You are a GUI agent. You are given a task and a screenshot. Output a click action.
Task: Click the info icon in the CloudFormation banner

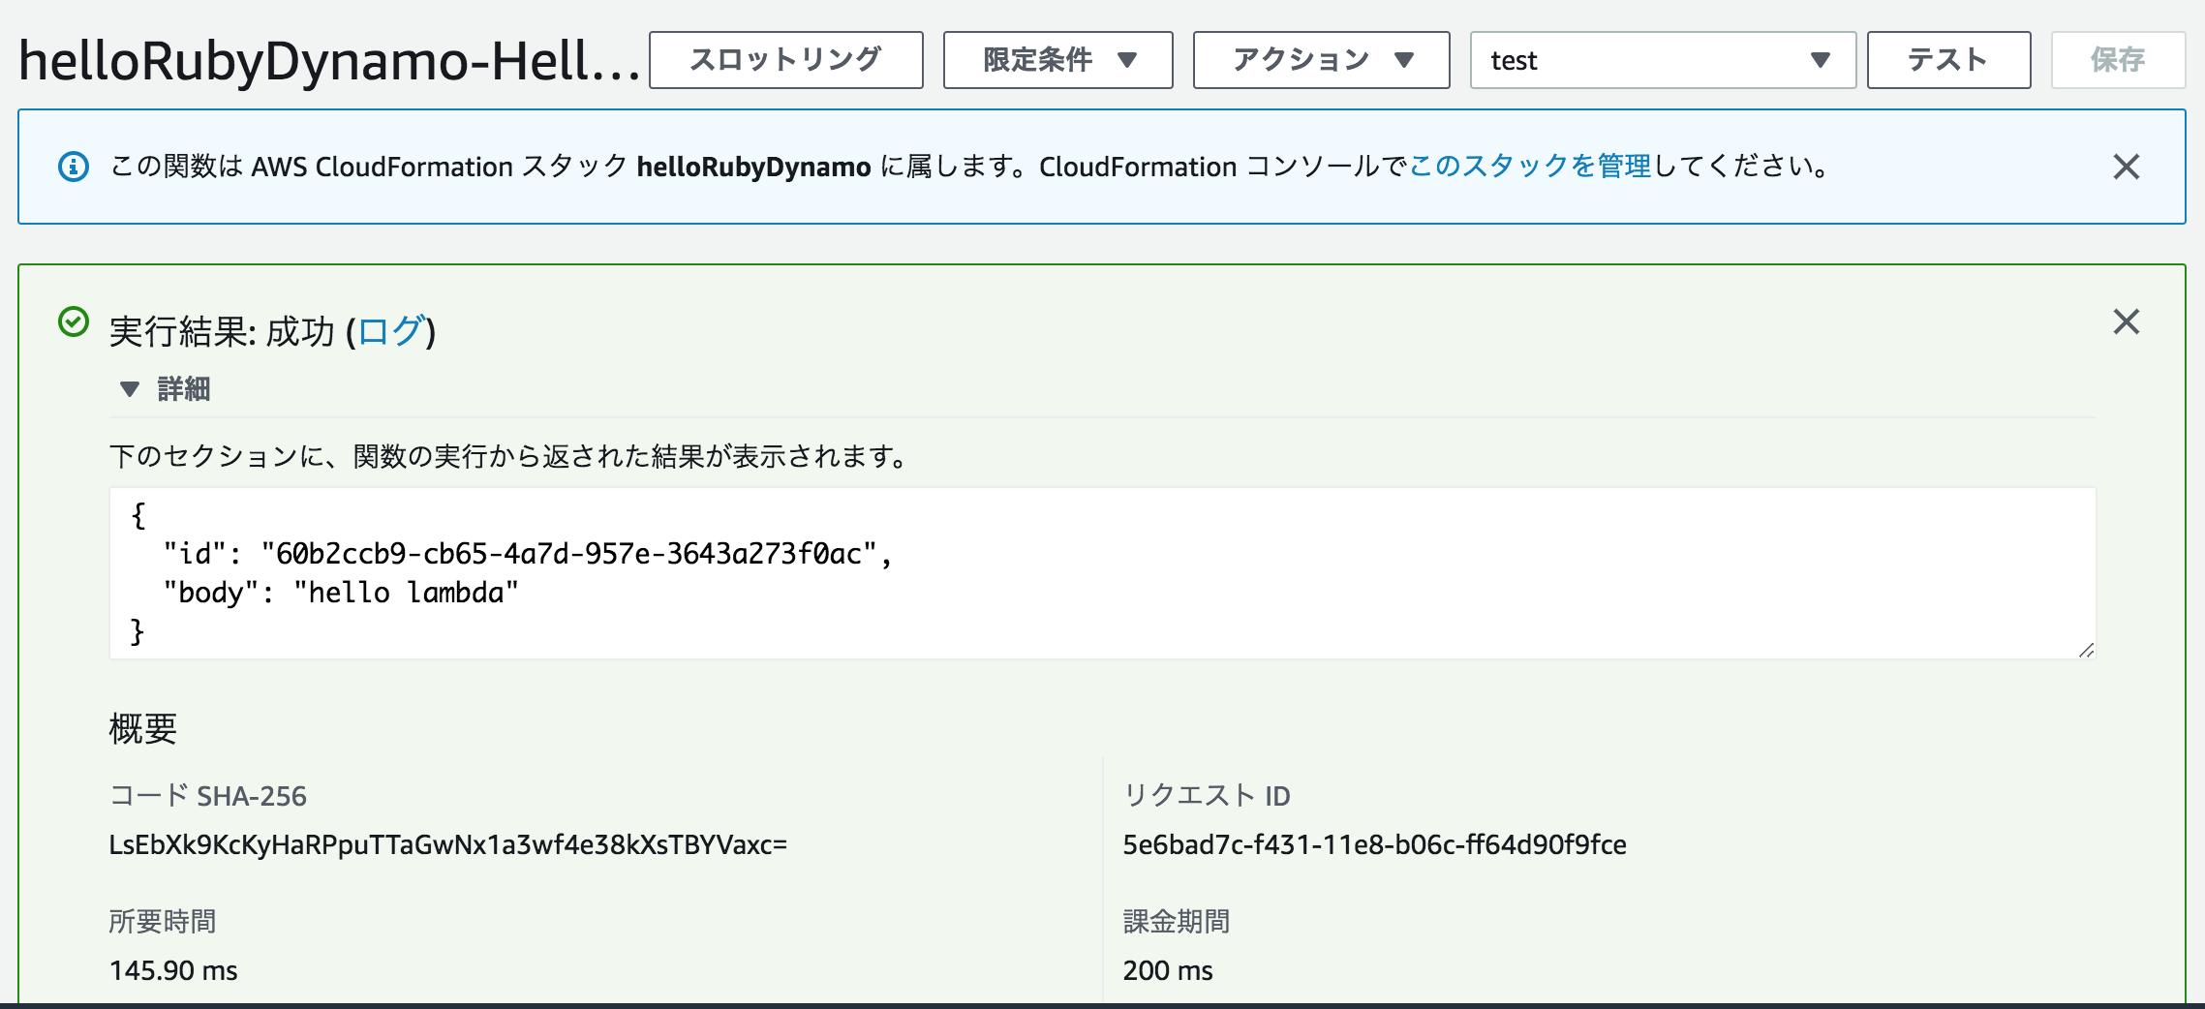point(72,167)
